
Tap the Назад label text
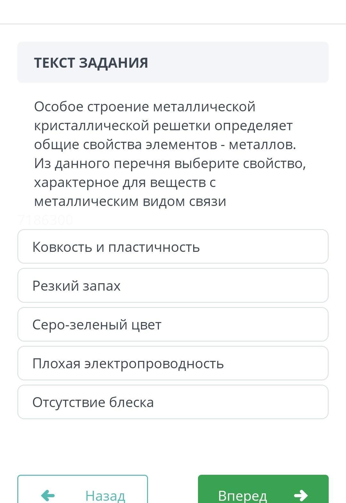[105, 496]
